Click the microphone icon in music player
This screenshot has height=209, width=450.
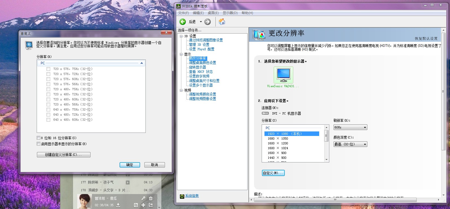[x=143, y=198]
